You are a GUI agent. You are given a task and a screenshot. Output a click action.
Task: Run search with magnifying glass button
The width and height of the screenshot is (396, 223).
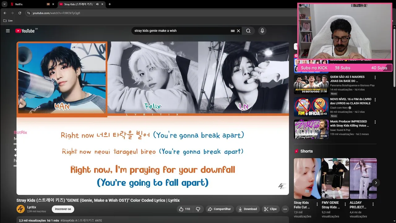tap(248, 31)
